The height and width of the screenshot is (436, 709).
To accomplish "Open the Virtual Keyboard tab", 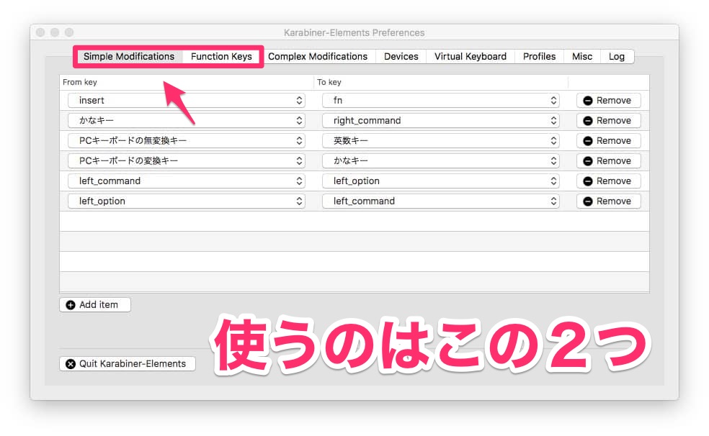I will point(471,56).
